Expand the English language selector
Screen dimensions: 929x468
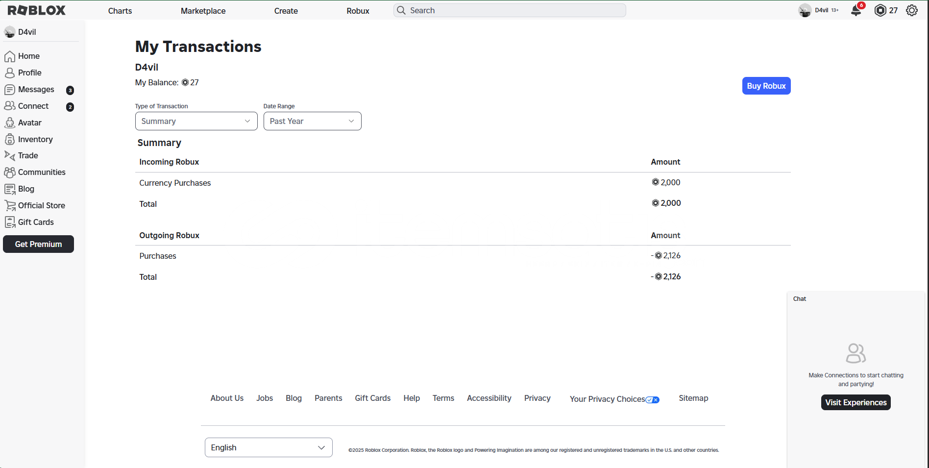pos(268,447)
